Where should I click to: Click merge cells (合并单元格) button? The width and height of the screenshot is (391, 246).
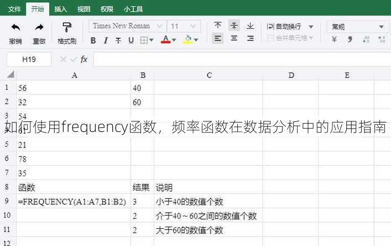click(x=287, y=38)
